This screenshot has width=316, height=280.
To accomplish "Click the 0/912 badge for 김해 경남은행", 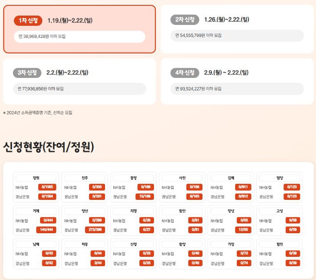I will pyautogui.click(x=243, y=196).
